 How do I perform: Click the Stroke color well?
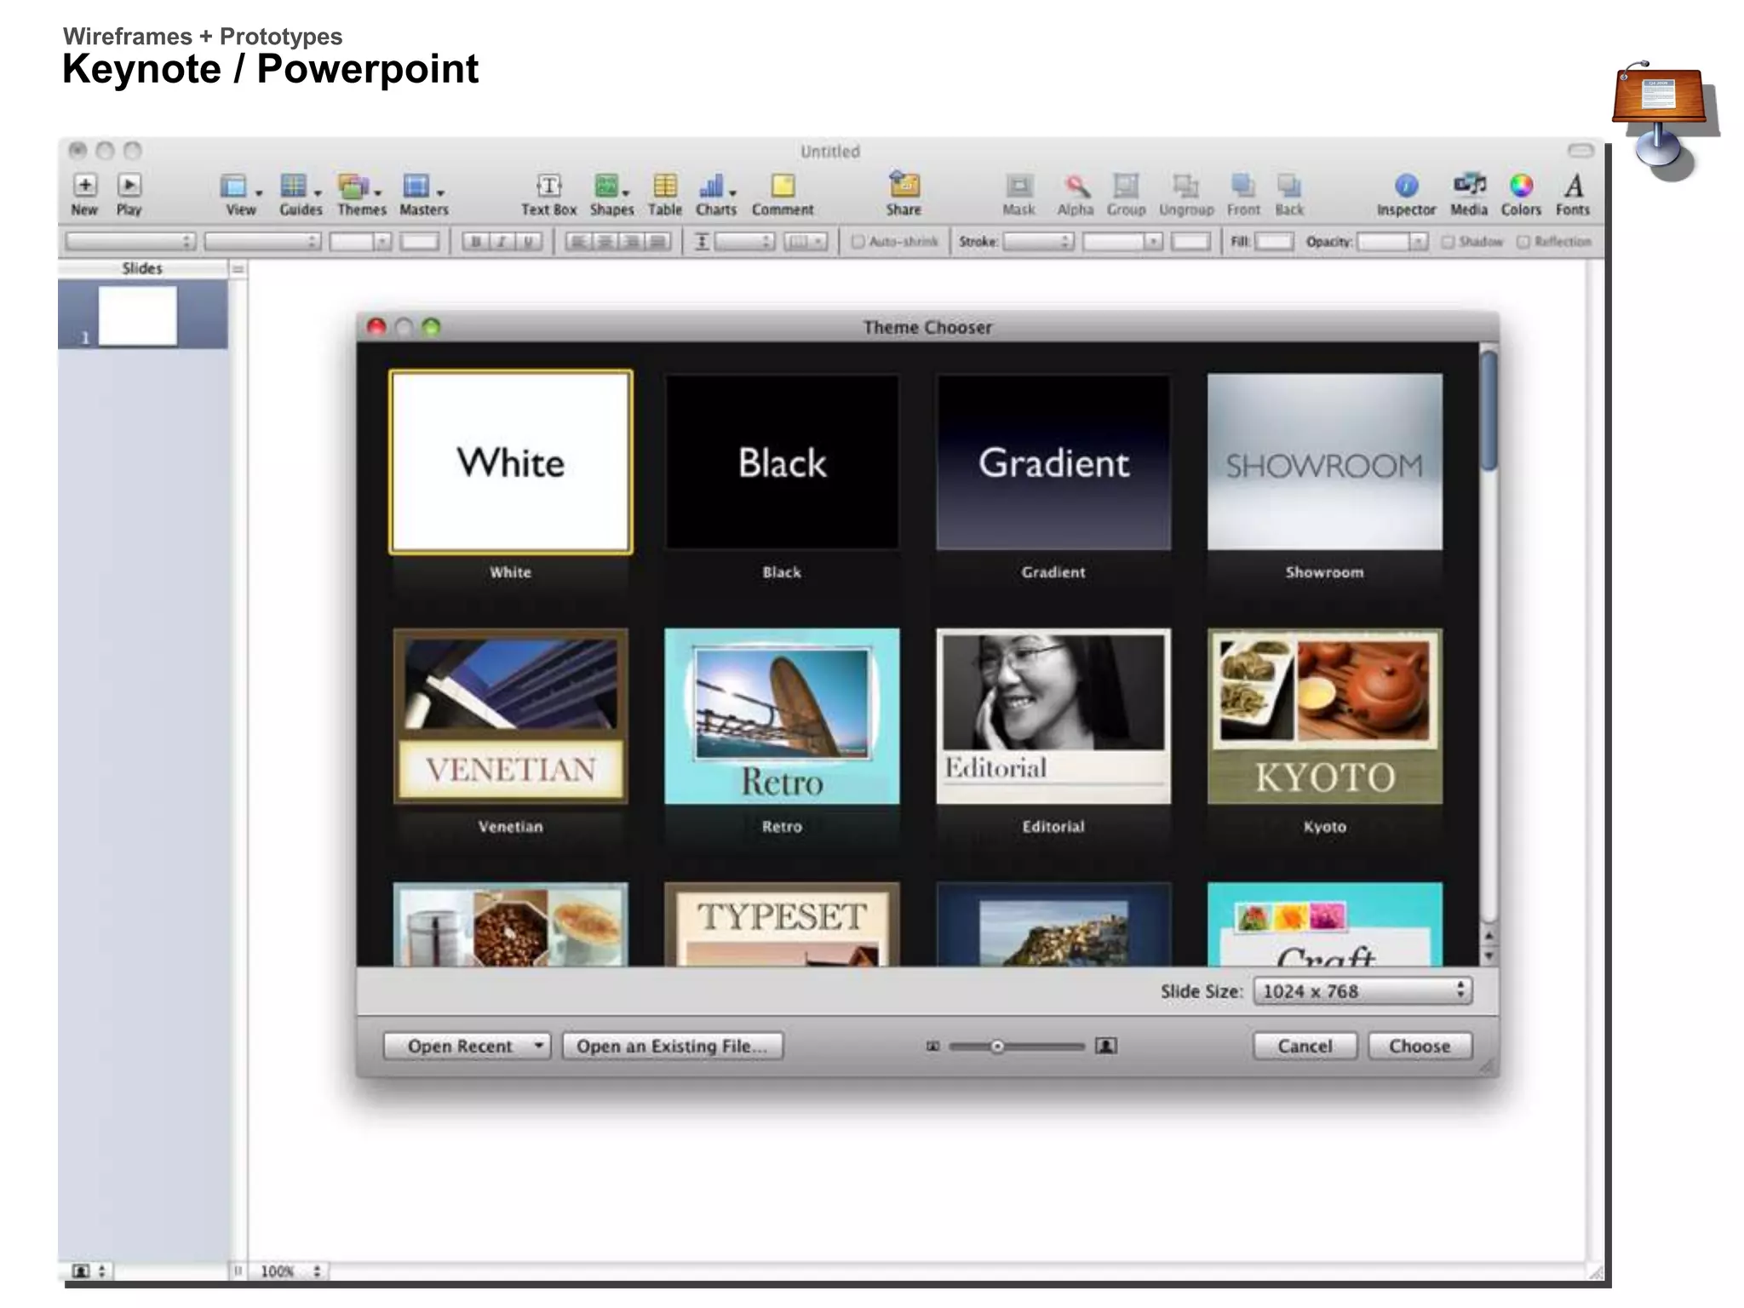pyautogui.click(x=1190, y=242)
